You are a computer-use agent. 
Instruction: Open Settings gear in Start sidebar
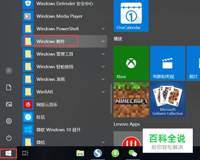(9, 121)
